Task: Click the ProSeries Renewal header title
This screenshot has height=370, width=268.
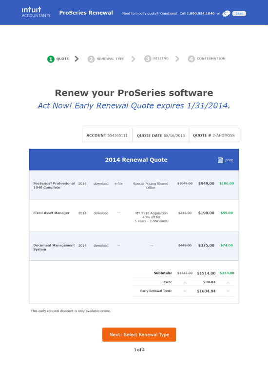Action: (86, 13)
